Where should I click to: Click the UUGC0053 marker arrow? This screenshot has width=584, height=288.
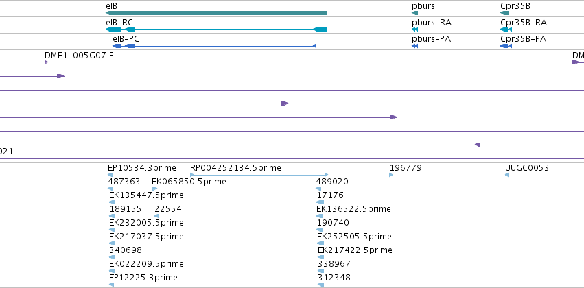tap(507, 175)
